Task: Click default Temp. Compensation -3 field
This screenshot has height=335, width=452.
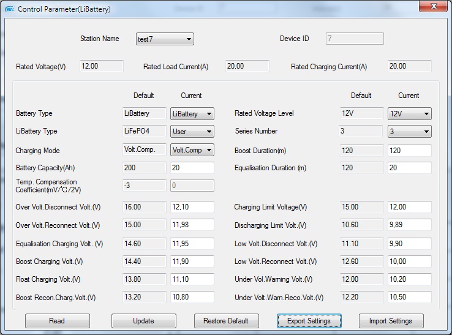Action: 145,186
